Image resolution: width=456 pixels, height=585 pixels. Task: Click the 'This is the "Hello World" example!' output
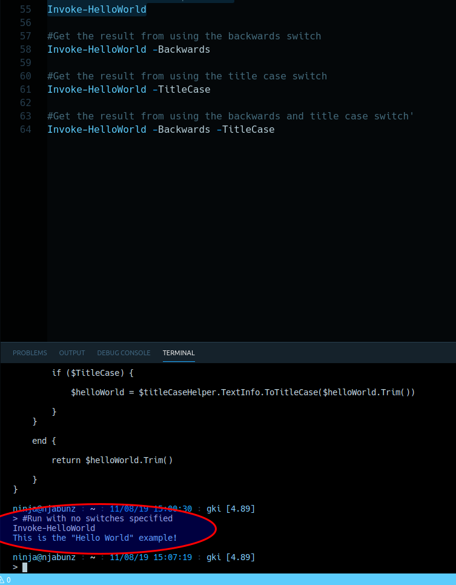point(95,538)
